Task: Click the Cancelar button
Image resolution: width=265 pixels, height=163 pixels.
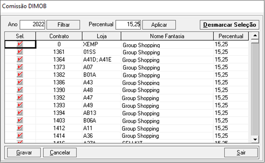Action: coord(60,152)
